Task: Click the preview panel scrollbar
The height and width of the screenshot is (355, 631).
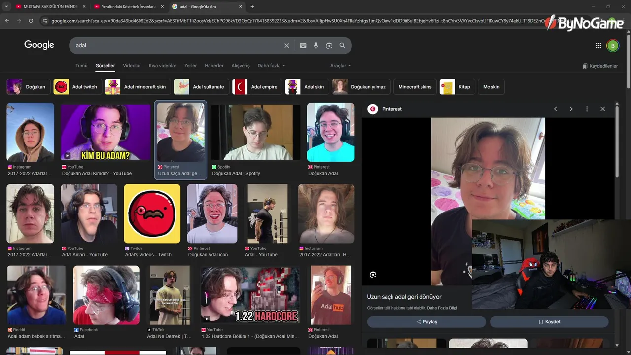Action: [617, 143]
